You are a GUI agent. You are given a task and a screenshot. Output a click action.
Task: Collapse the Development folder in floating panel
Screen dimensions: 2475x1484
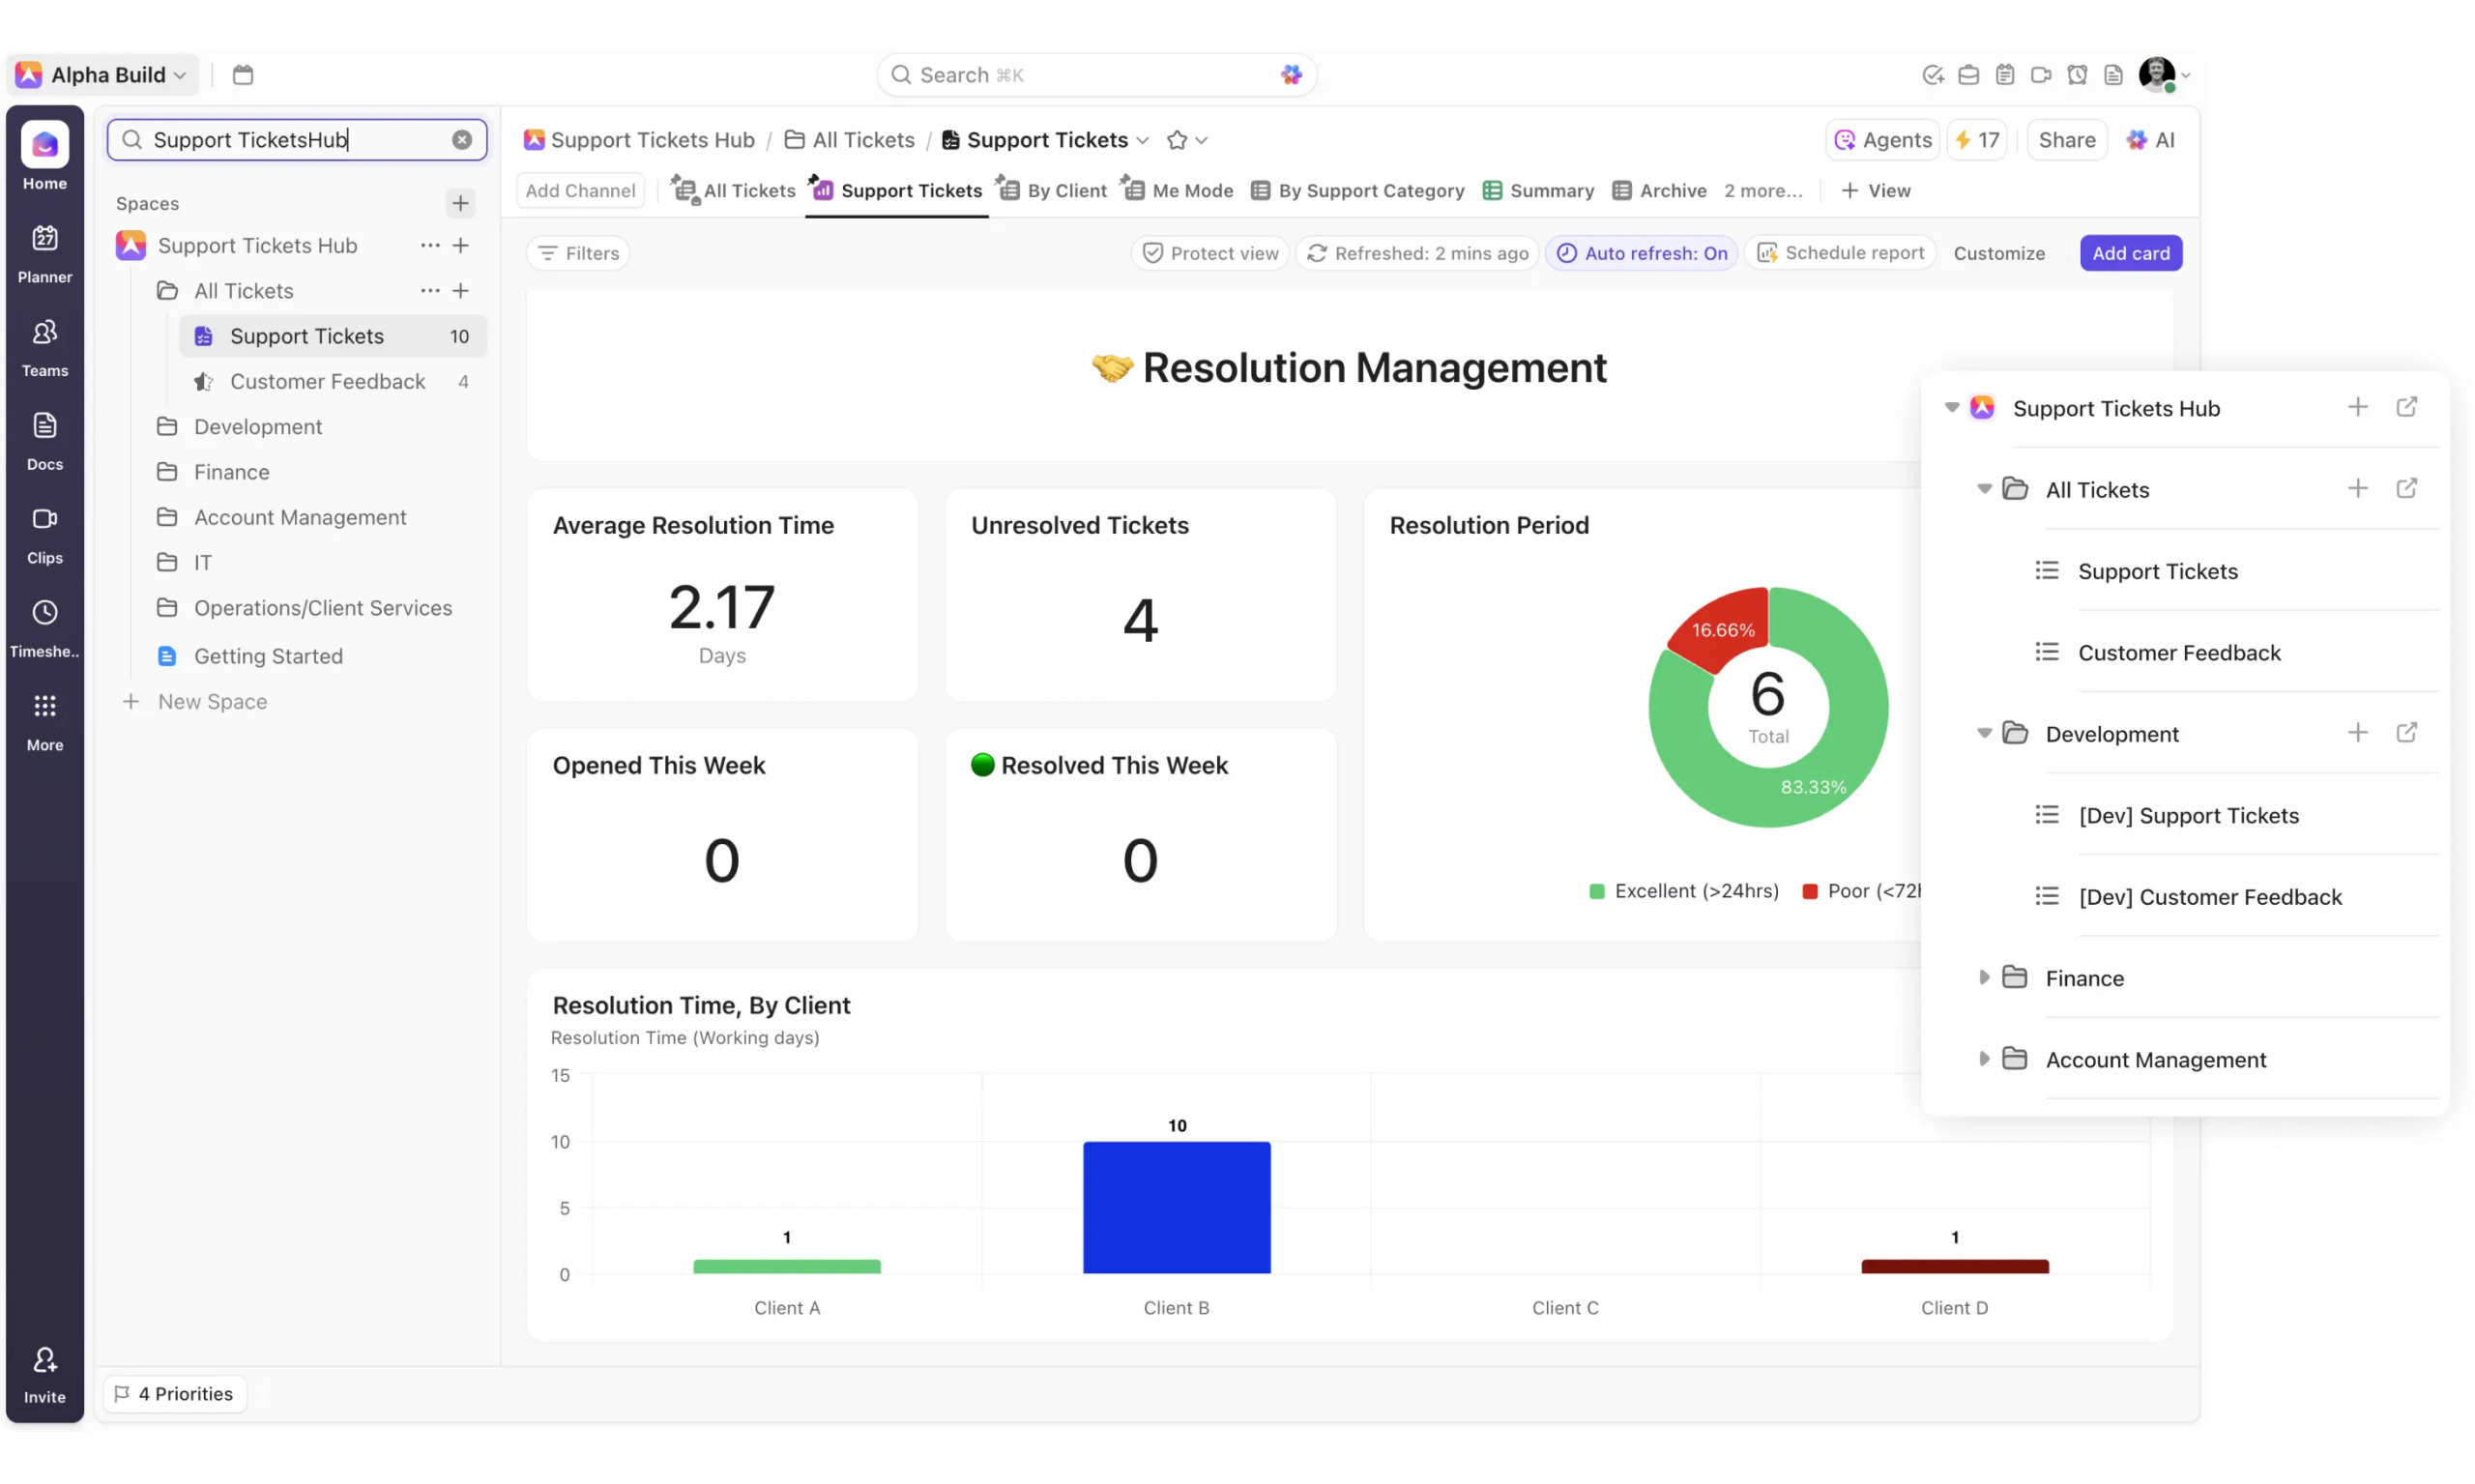pos(1984,733)
